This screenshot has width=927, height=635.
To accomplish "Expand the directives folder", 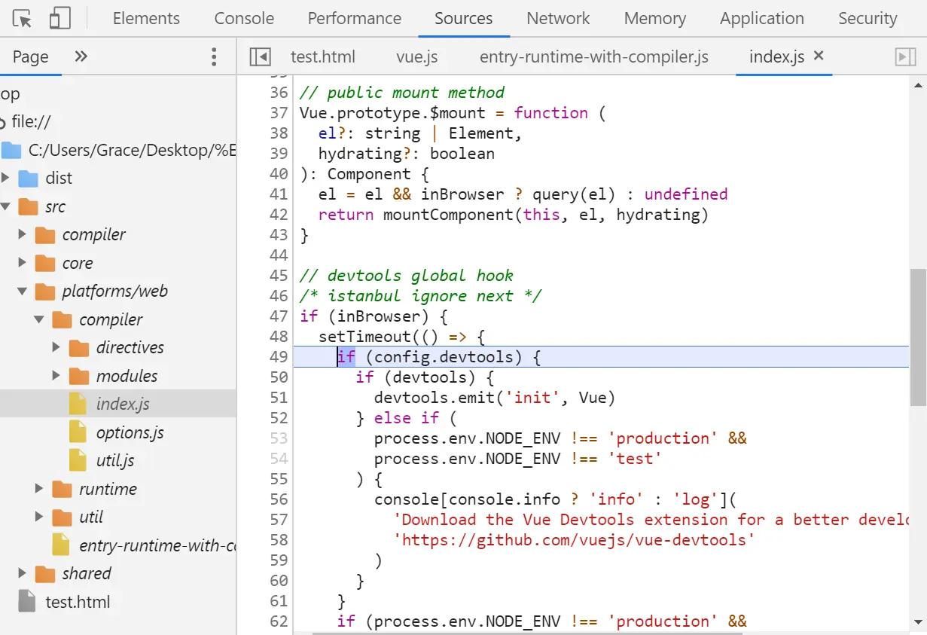I will pos(56,348).
